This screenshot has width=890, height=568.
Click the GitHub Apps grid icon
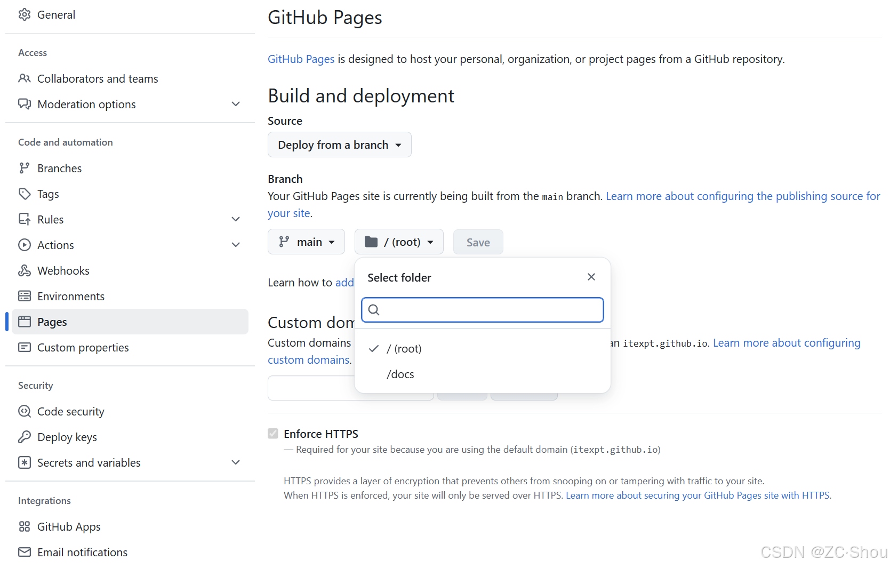(25, 526)
